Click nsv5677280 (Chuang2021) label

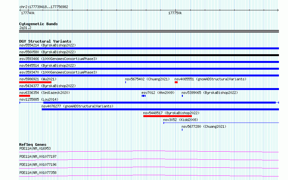tap(204, 126)
